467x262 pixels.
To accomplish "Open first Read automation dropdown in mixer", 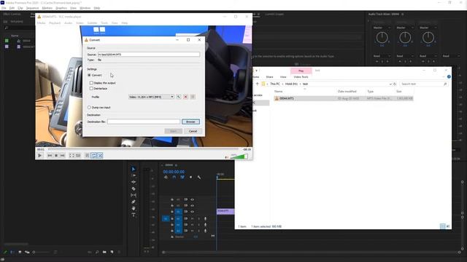I will [x=382, y=56].
